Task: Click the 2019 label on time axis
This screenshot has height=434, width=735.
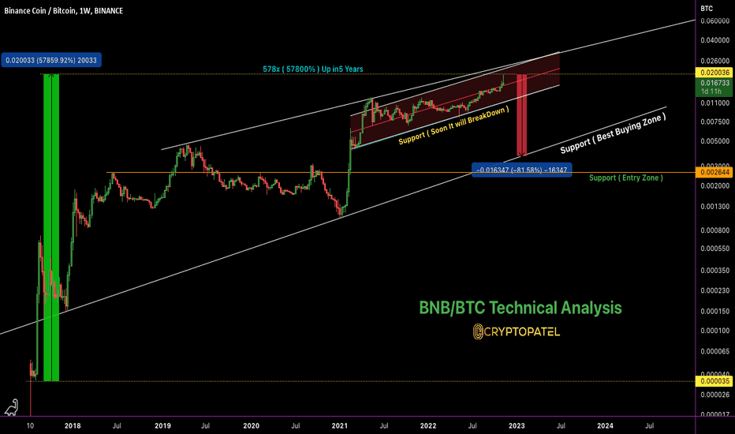Action: (x=162, y=425)
